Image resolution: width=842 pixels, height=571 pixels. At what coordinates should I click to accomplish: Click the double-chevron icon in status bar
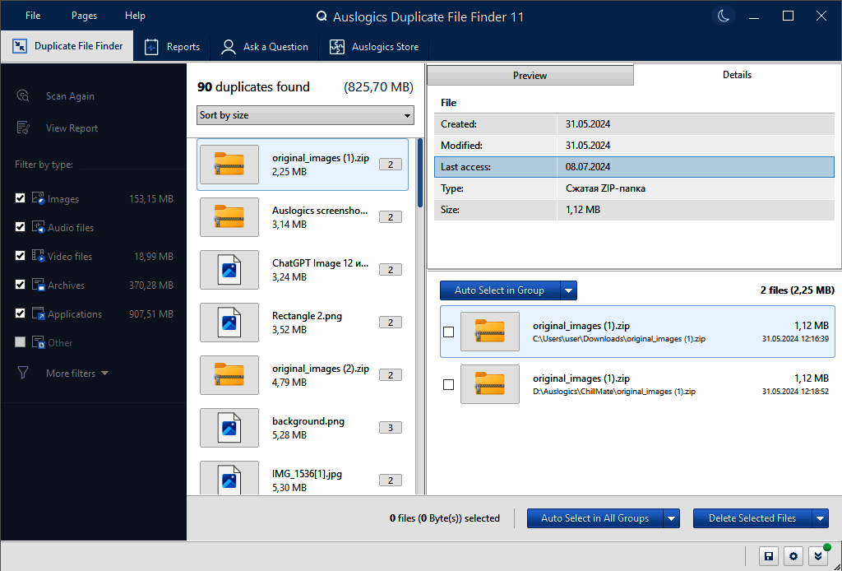pos(818,556)
